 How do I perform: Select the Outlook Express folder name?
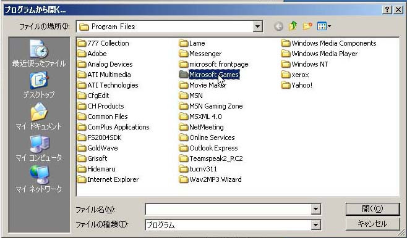coord(213,148)
